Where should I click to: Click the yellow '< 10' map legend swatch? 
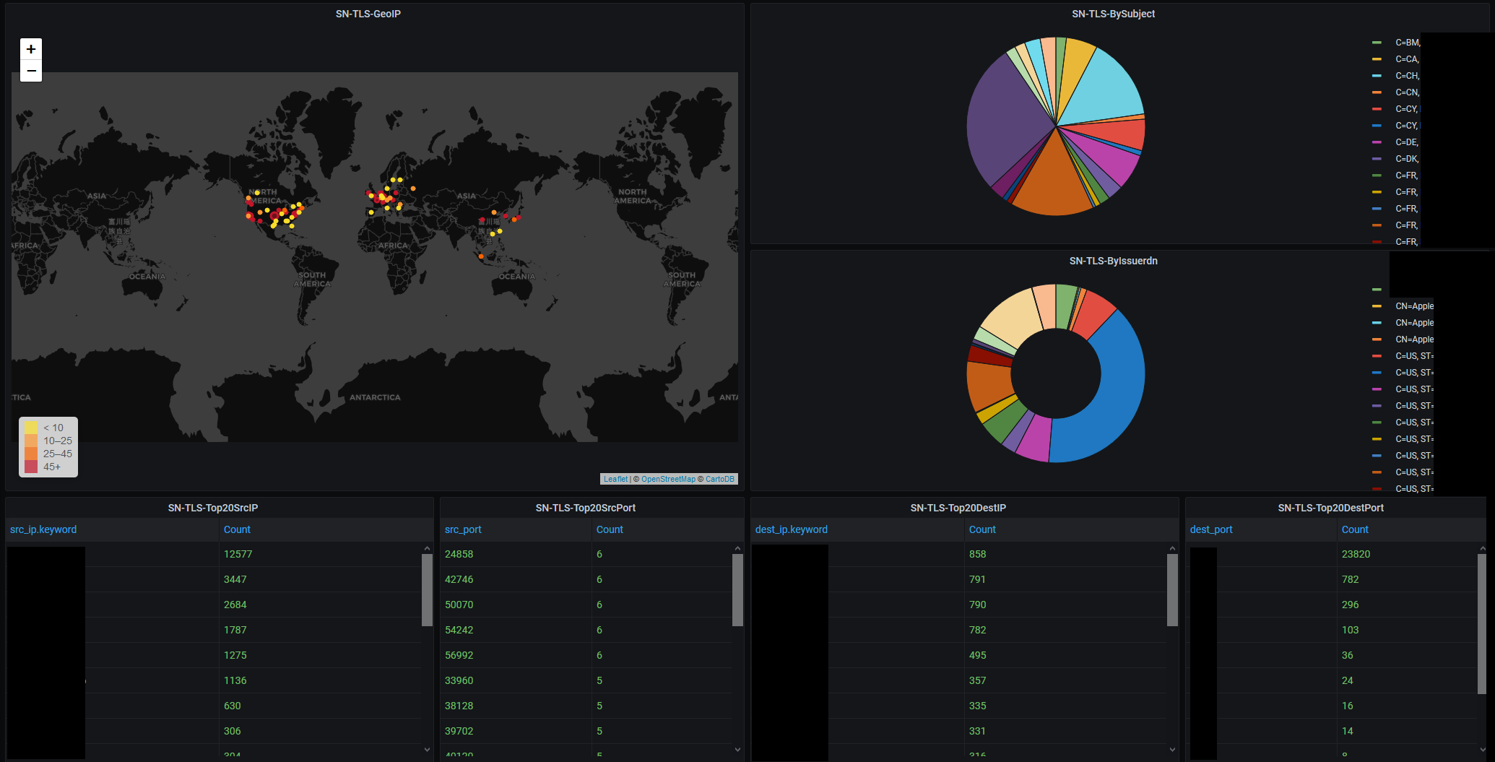[x=31, y=428]
